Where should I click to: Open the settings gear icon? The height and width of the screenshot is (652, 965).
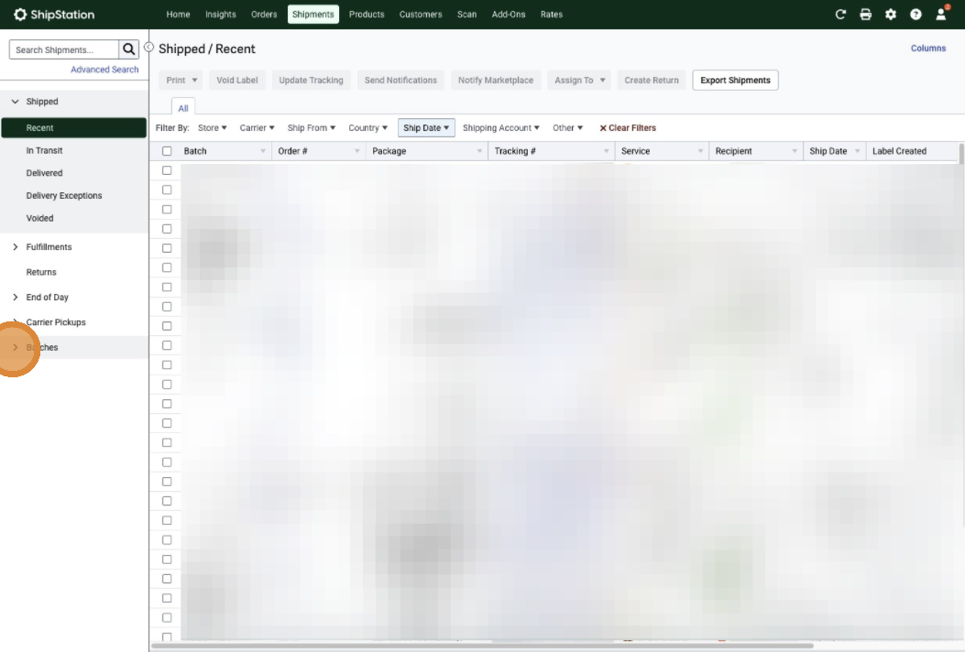pos(891,15)
